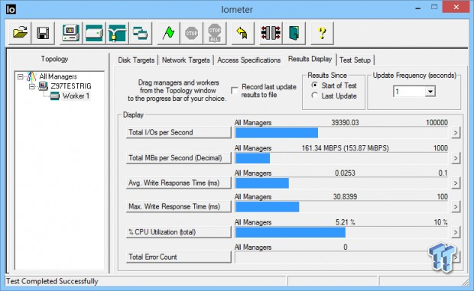
Task: Start a new network worker
Action: click(117, 33)
